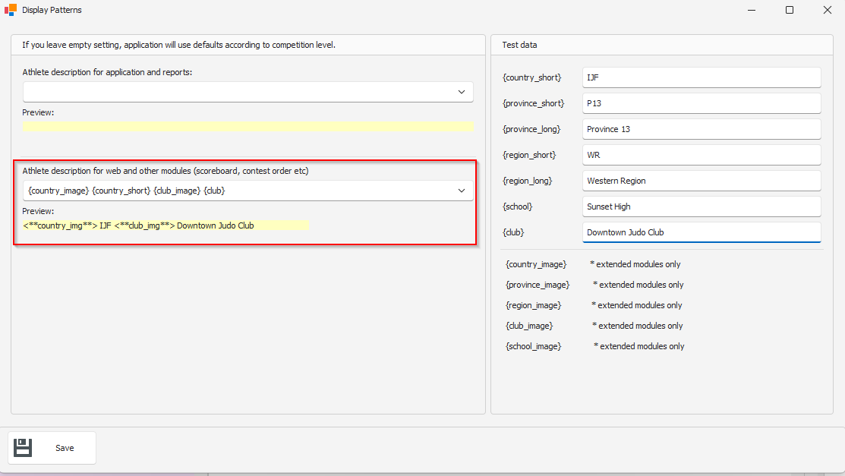Click the Save floppy disk icon

coord(23,448)
